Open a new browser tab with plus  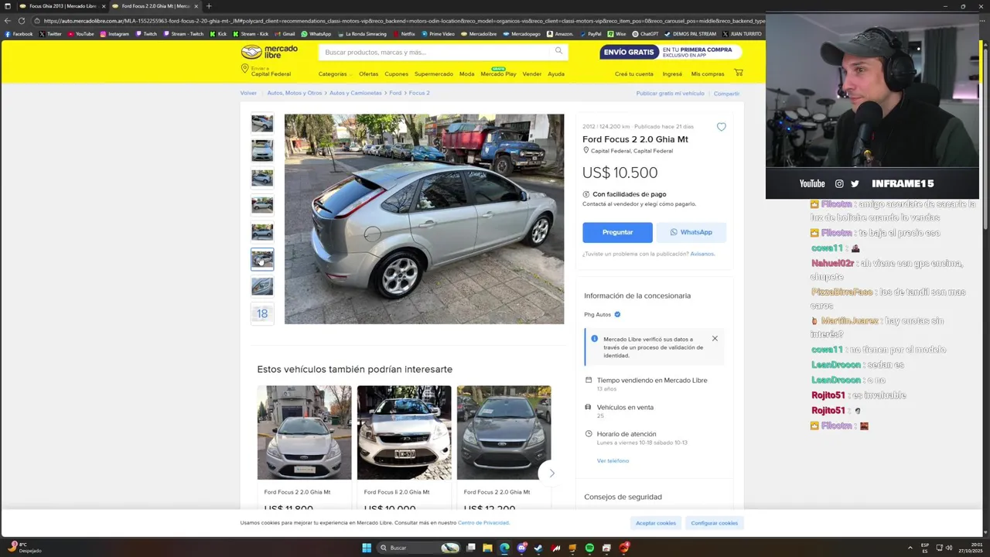pyautogui.click(x=208, y=6)
